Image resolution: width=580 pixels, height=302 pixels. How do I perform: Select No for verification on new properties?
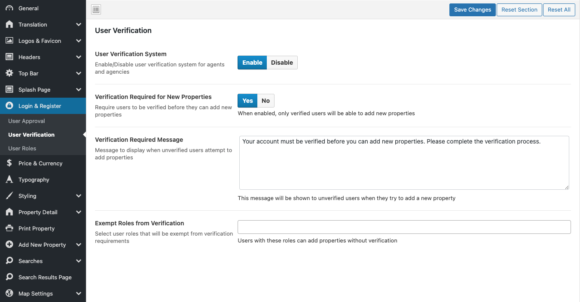point(266,101)
